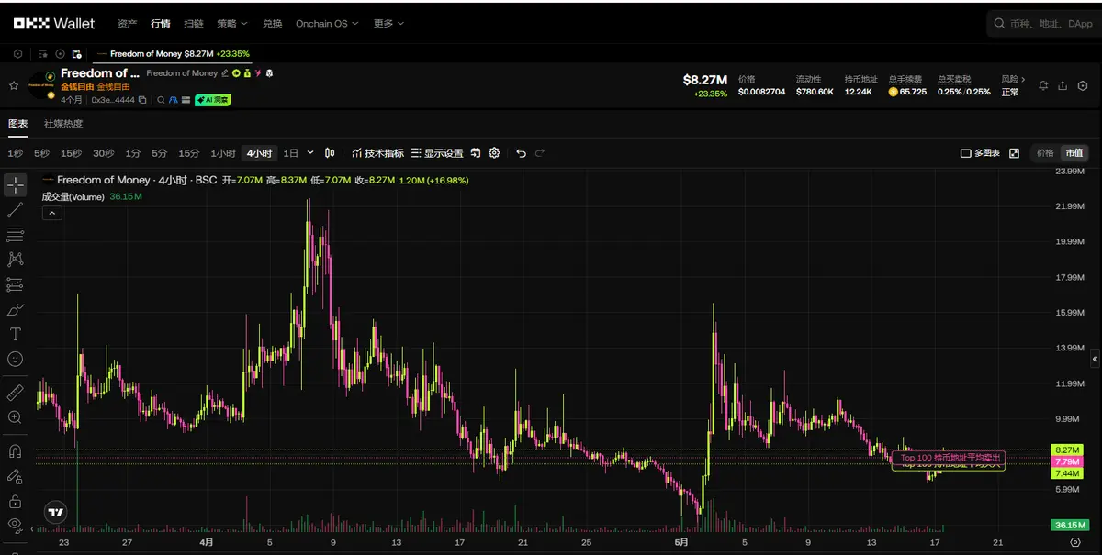1102x555 pixels.
Task: Set interval to 15秒
Action: pos(71,153)
